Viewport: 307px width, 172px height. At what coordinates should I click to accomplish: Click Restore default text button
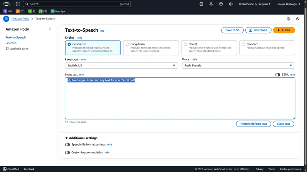click(254, 123)
